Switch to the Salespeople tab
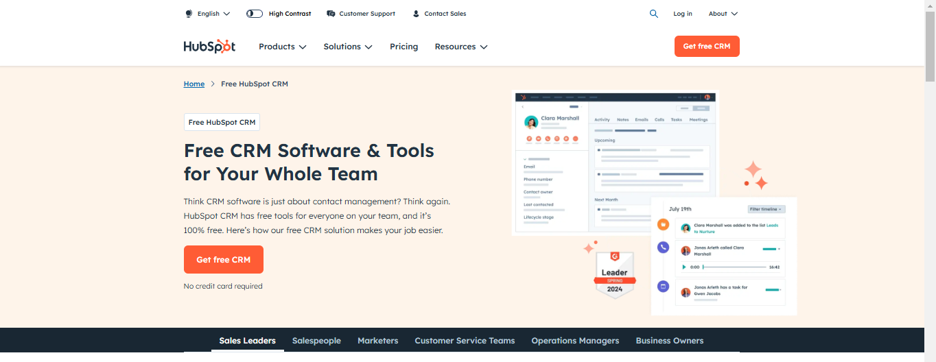936x362 pixels. click(x=316, y=341)
